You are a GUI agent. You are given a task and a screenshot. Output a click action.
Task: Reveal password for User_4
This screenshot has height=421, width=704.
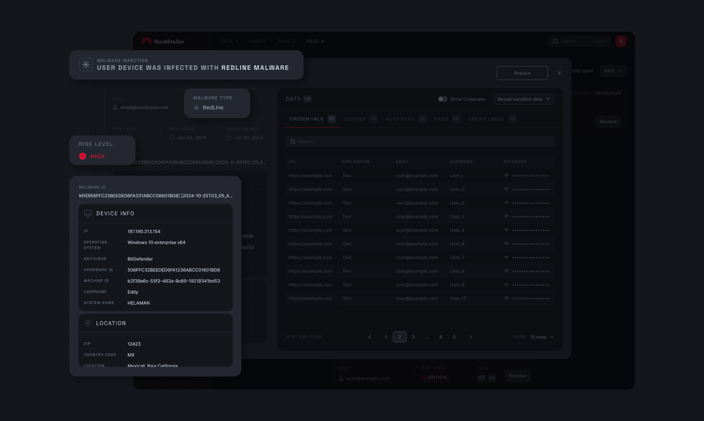[x=506, y=217]
